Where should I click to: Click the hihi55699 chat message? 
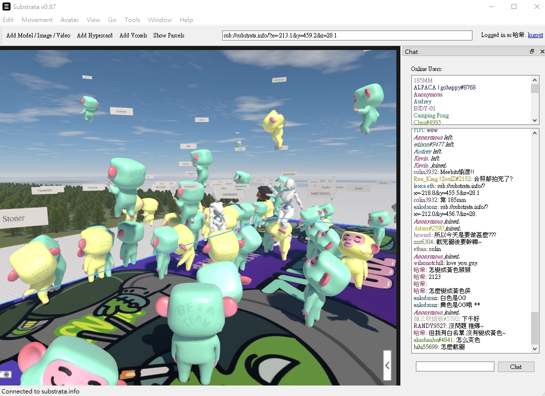tap(439, 346)
